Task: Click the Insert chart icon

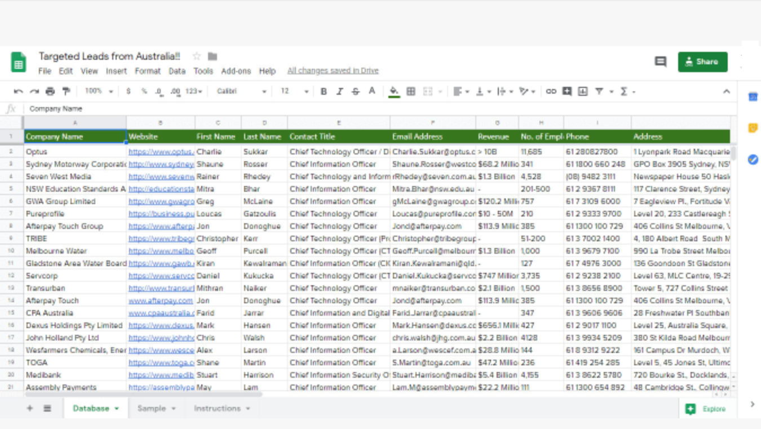Action: [583, 91]
